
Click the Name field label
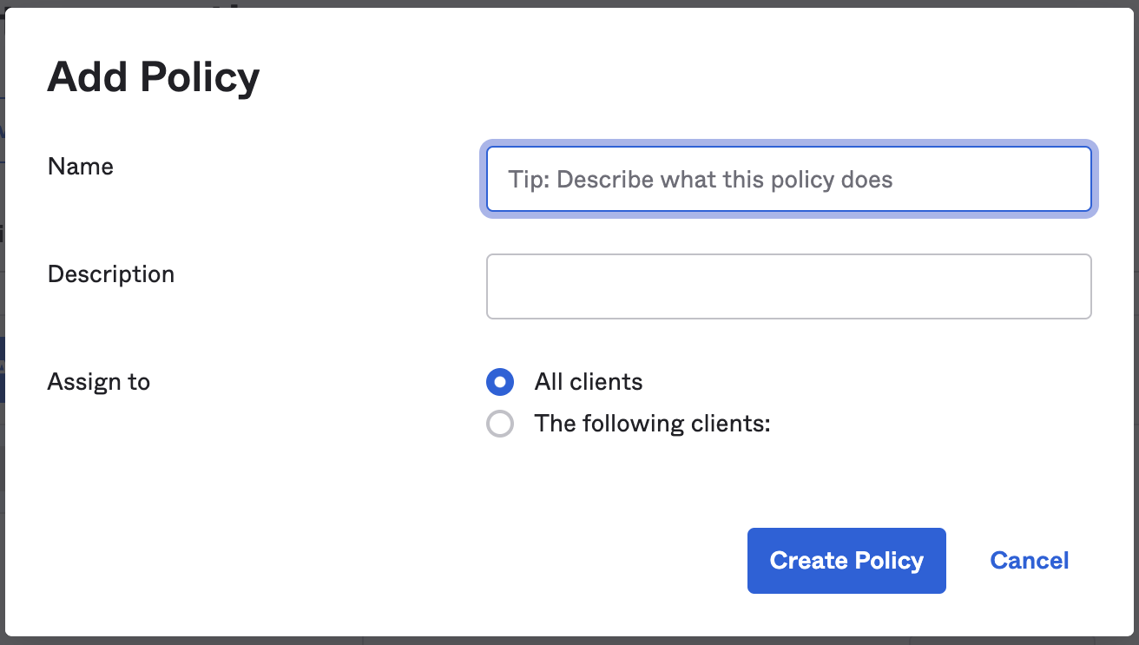tap(81, 166)
